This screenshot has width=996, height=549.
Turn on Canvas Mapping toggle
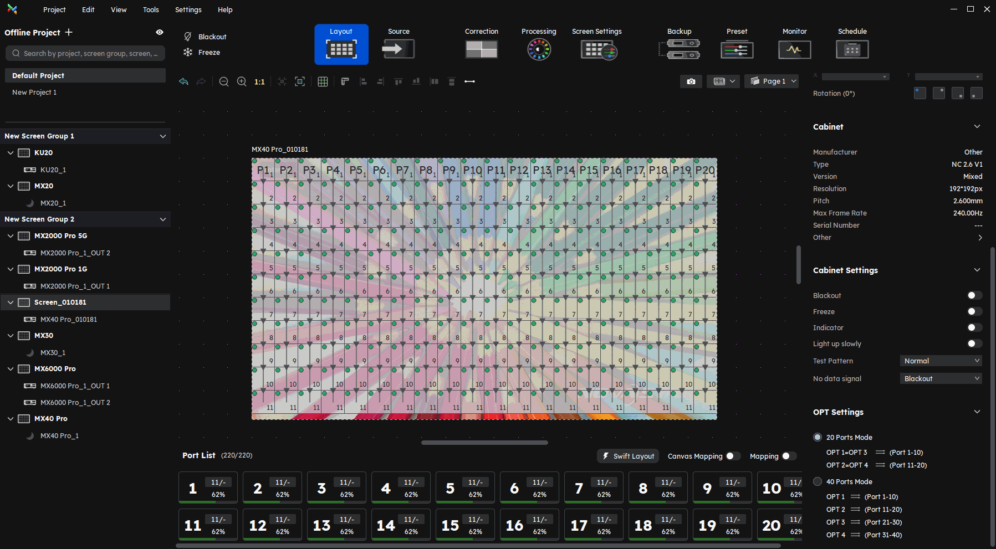pyautogui.click(x=733, y=456)
